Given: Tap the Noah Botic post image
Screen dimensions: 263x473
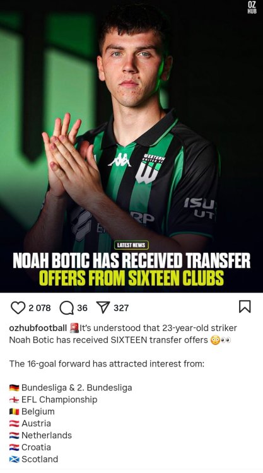Looking at the screenshot, I should 131,146.
